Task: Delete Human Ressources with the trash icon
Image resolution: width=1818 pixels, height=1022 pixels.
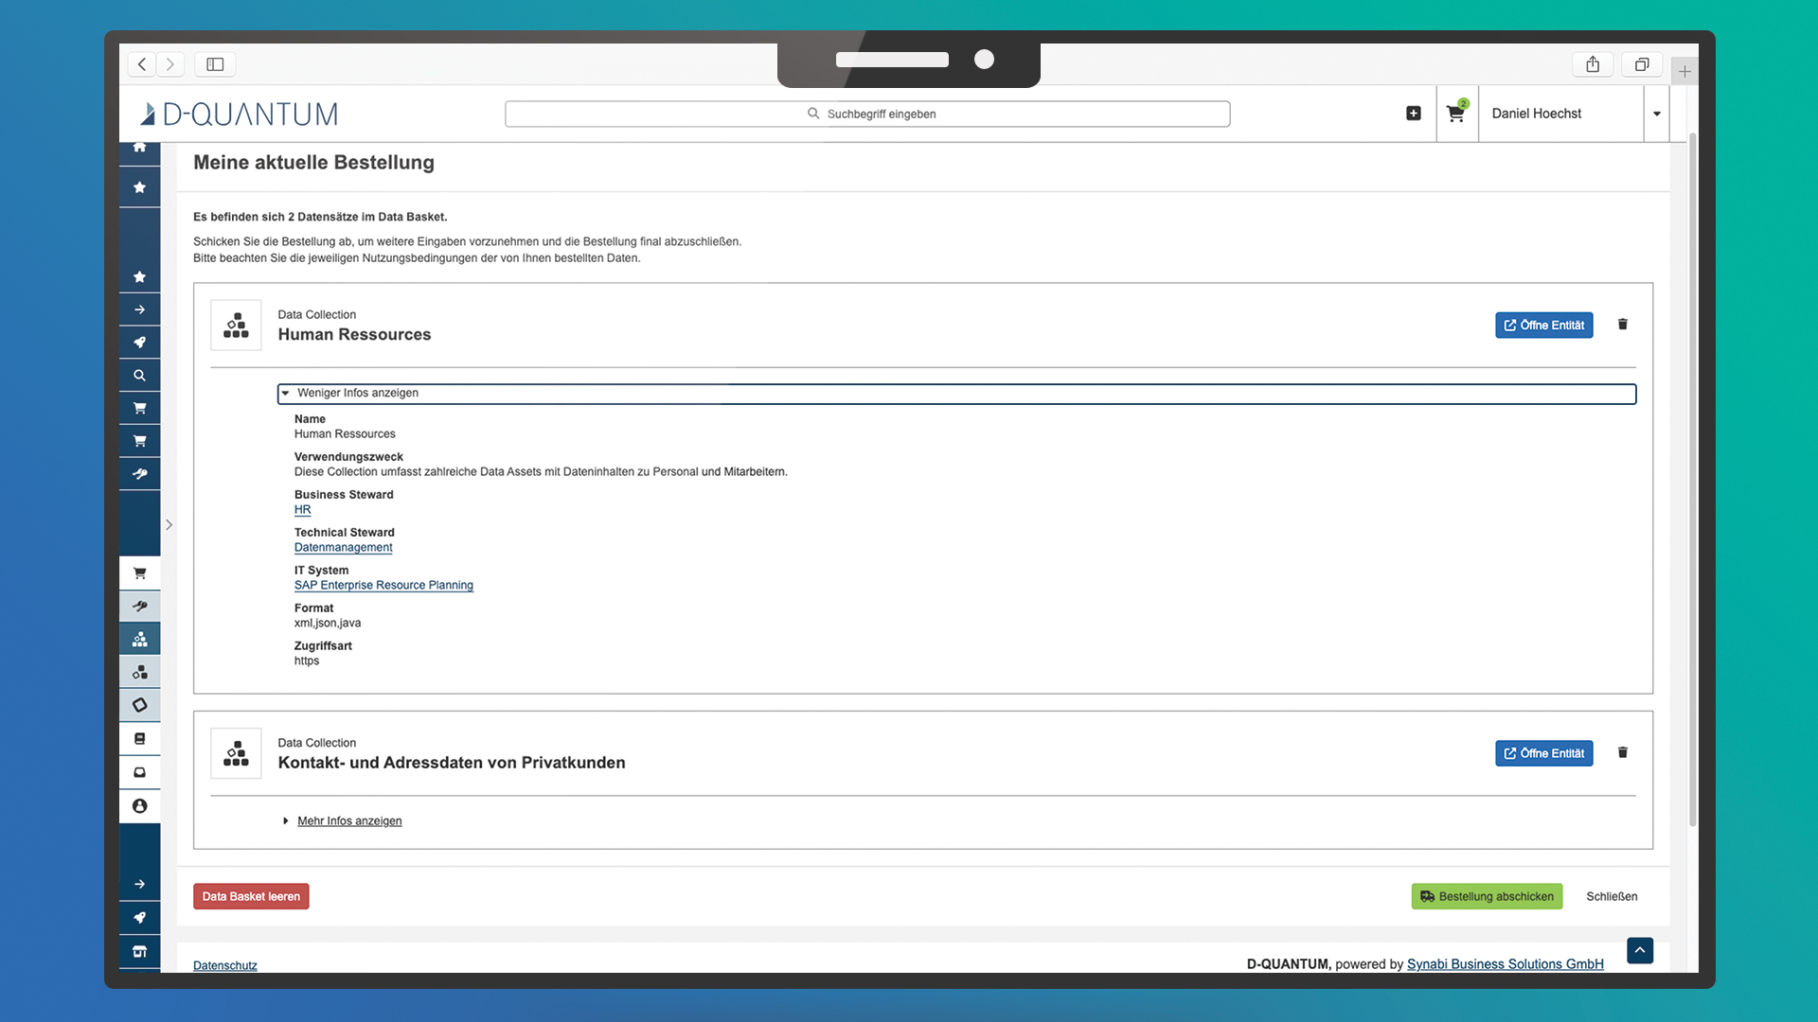Action: (x=1622, y=325)
